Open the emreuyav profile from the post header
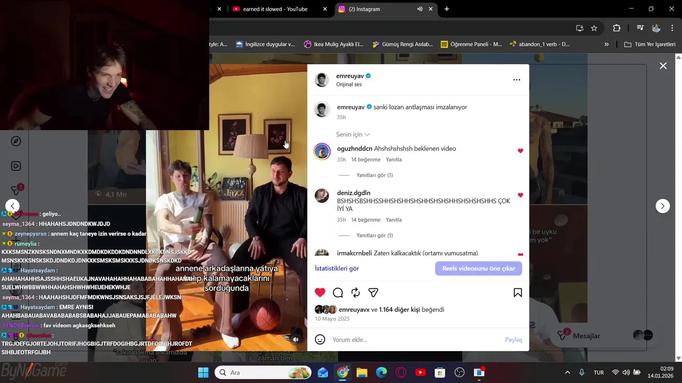682x383 pixels. click(350, 76)
